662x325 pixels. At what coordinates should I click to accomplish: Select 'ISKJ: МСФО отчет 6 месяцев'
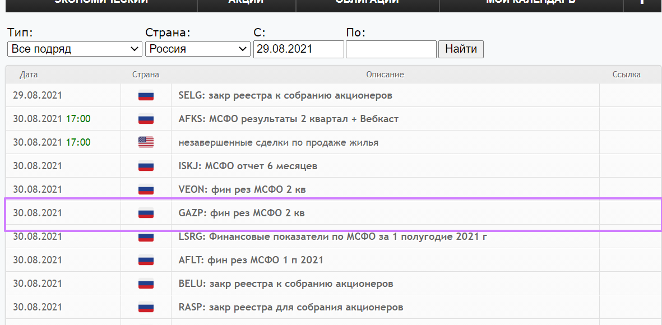point(248,166)
